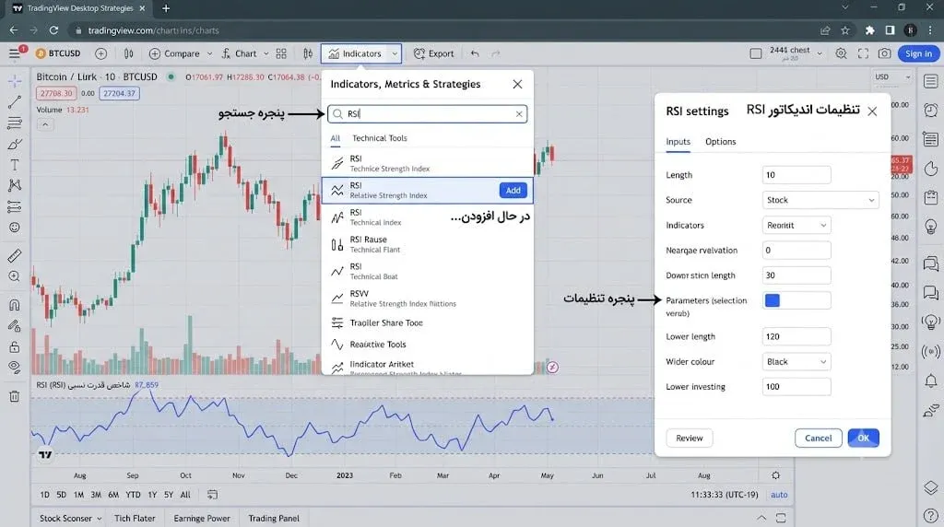
Task: Open time axis settings gear
Action: point(776,475)
